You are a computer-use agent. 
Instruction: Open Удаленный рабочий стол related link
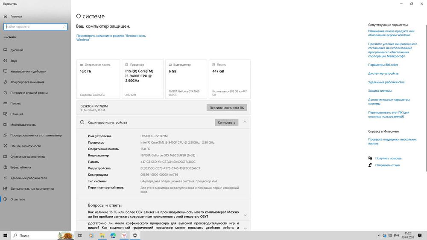(x=386, y=82)
